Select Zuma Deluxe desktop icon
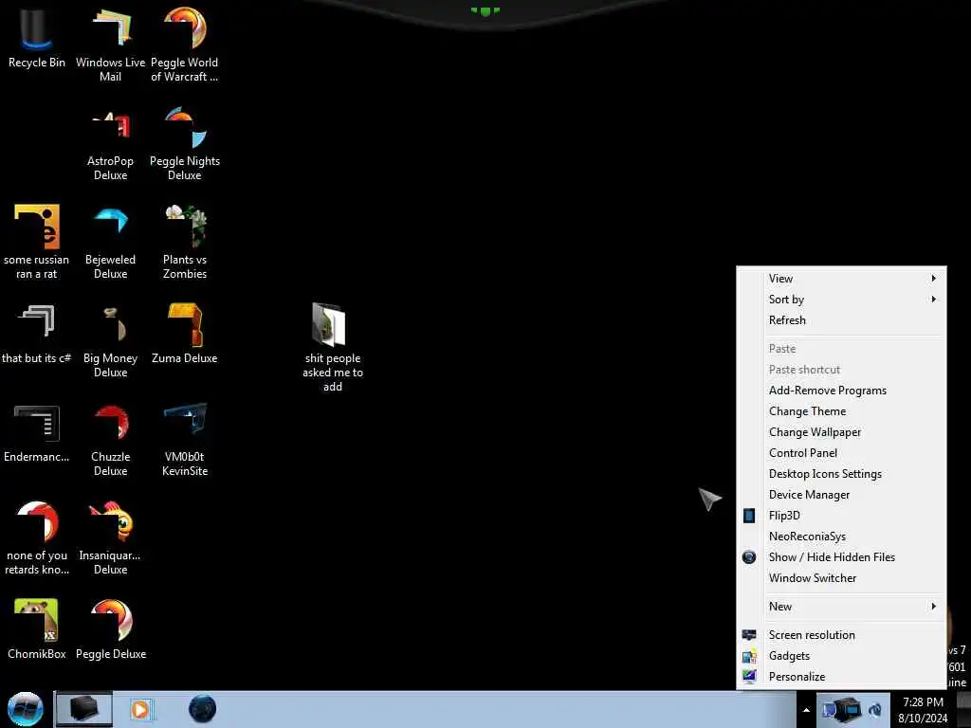The width and height of the screenshot is (971, 728). coord(185,335)
